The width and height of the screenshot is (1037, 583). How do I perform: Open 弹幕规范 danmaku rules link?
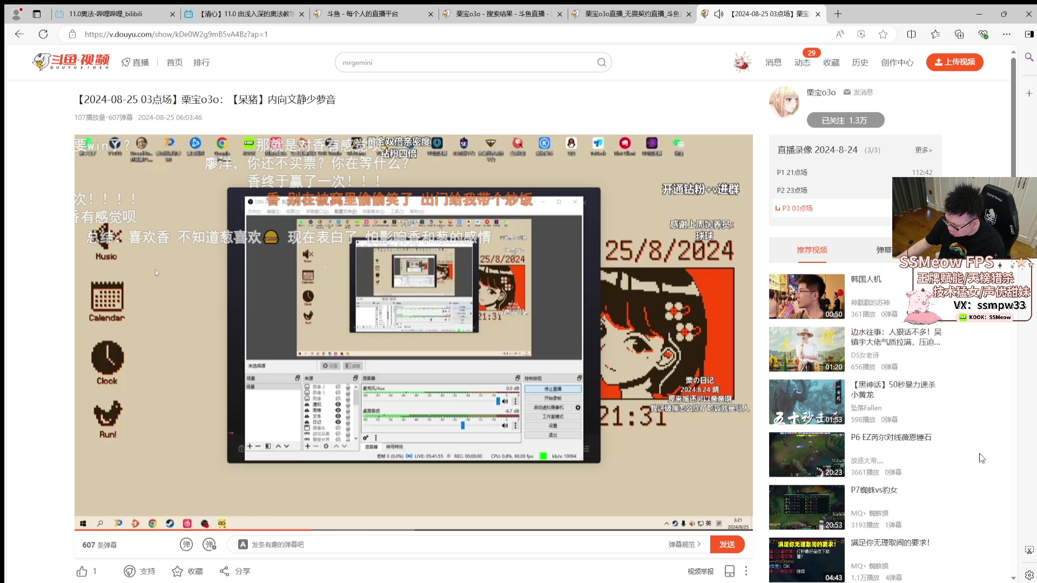click(x=684, y=545)
